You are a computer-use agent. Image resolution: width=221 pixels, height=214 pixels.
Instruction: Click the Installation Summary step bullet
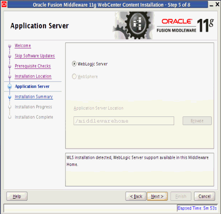pos(10,97)
